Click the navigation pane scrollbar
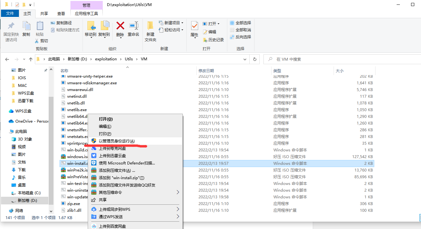Screen dimensions: 421x229 pyautogui.click(x=51, y=150)
